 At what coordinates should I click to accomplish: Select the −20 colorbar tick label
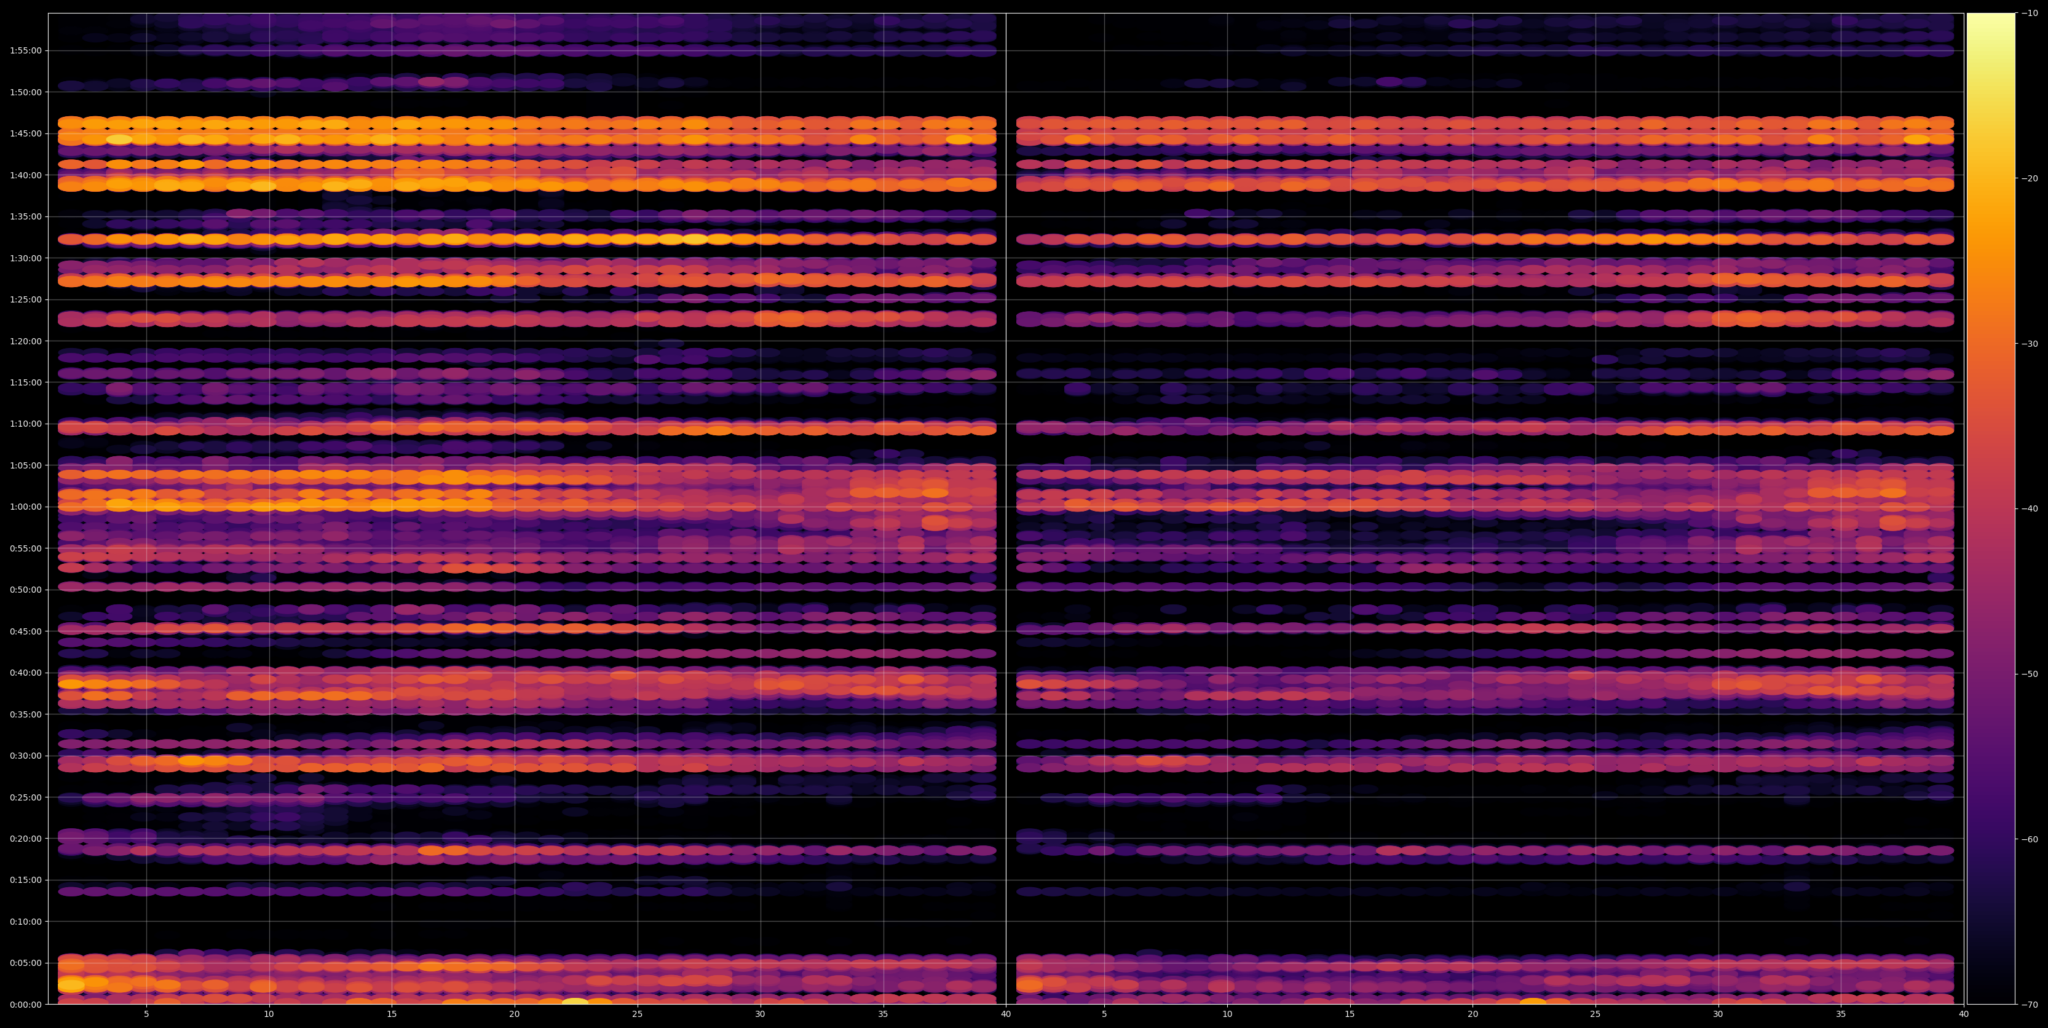pyautogui.click(x=2030, y=178)
